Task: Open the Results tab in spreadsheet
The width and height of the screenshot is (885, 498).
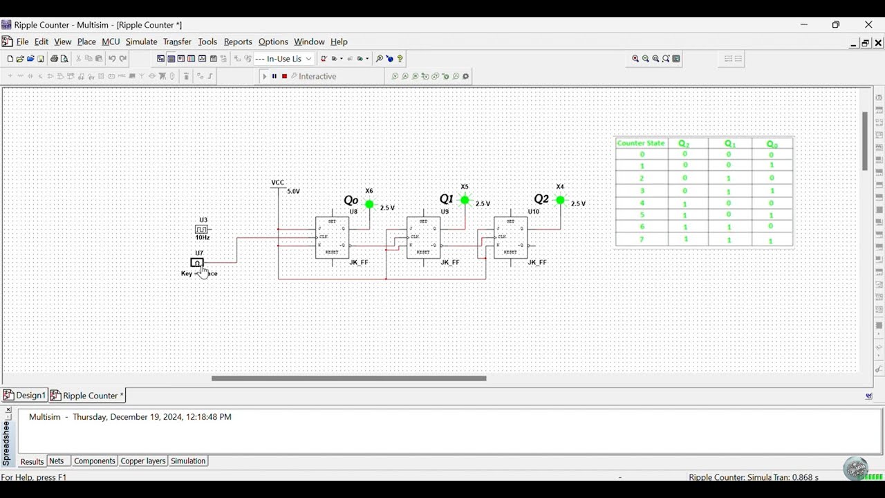Action: coord(32,461)
